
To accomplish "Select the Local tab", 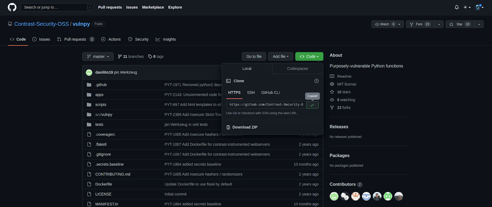I will tap(247, 68).
